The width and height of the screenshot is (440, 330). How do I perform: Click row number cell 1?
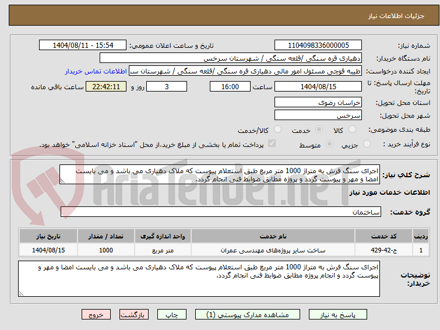click(x=421, y=250)
